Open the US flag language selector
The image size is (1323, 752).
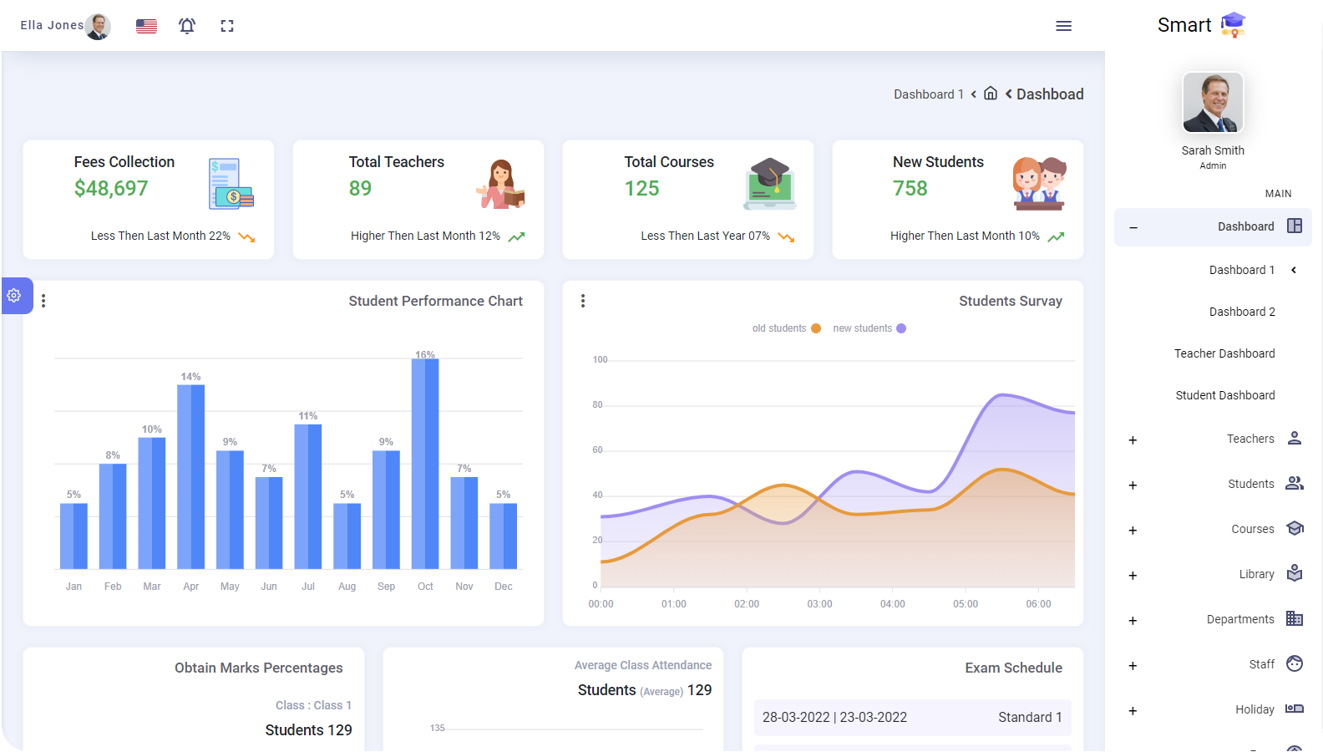(x=146, y=26)
